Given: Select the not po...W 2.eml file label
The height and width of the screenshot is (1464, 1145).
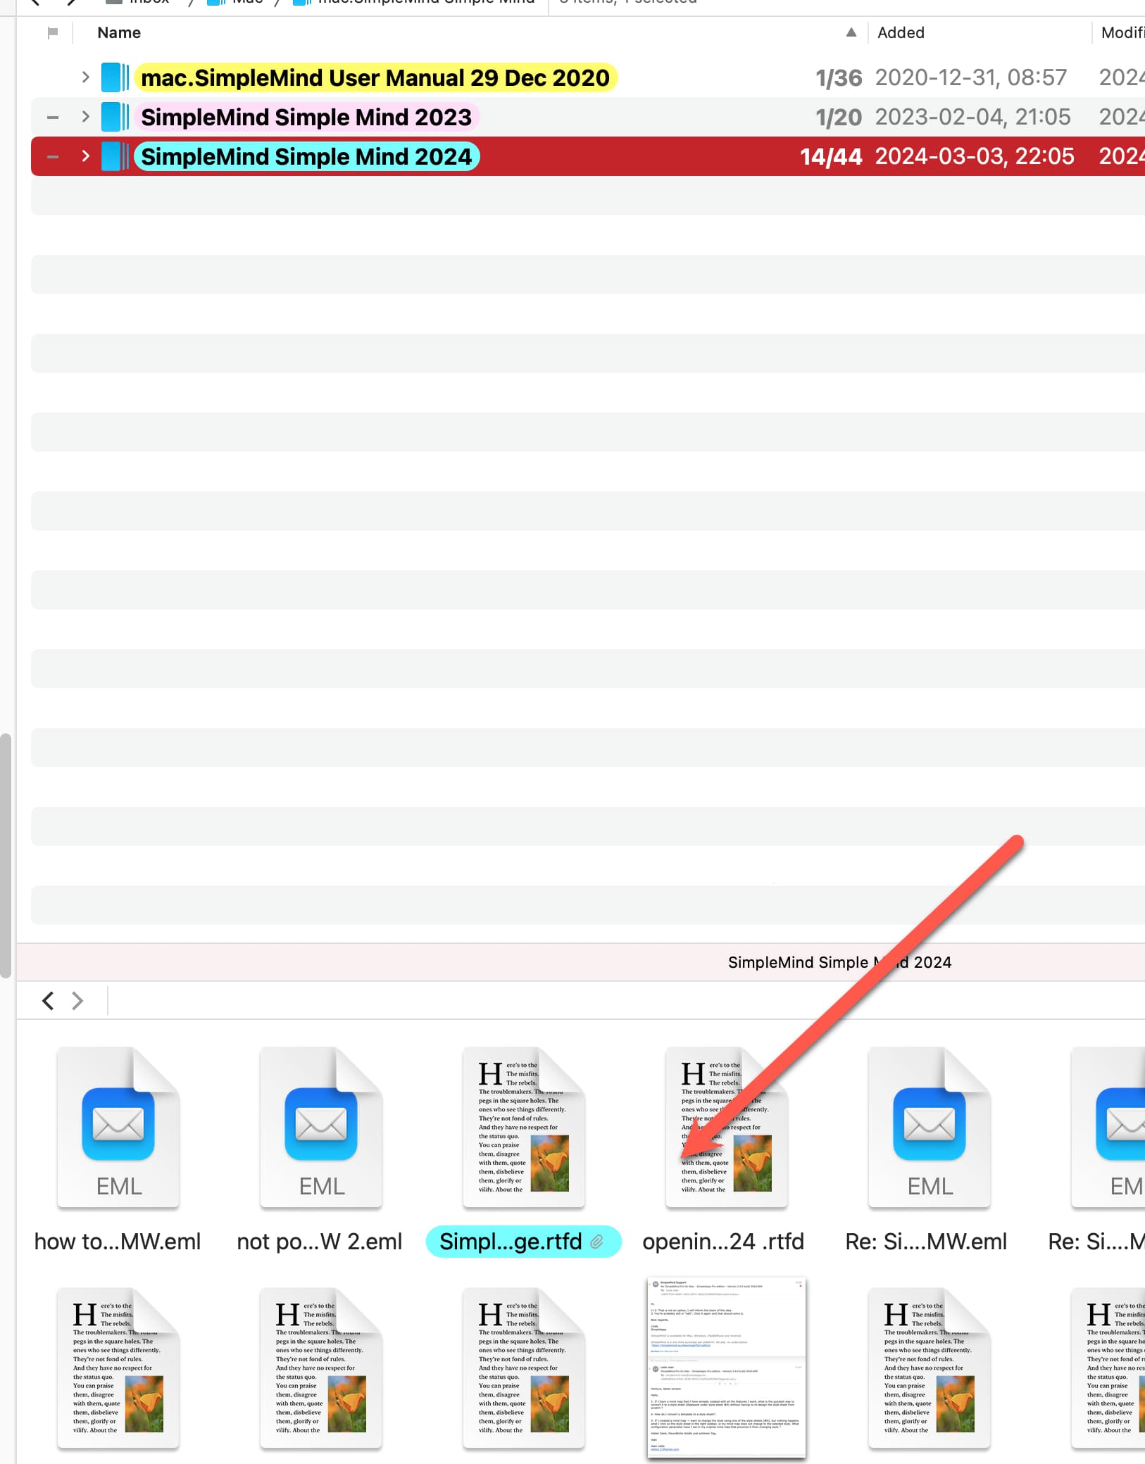Looking at the screenshot, I should (x=320, y=1242).
